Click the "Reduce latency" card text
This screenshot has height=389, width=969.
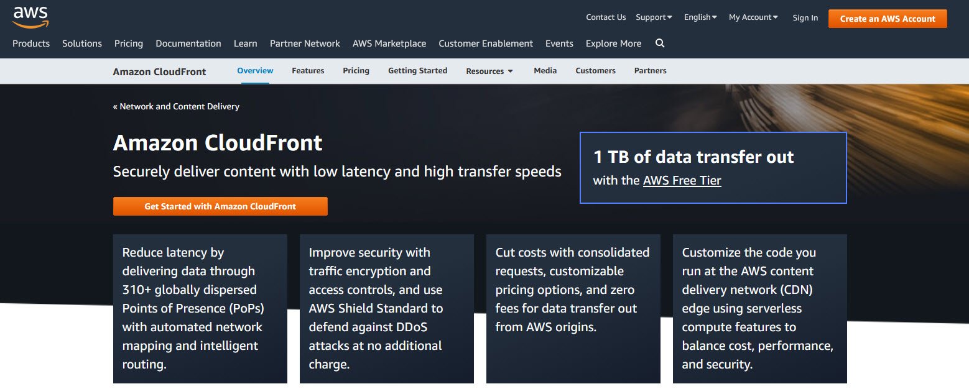coord(193,308)
